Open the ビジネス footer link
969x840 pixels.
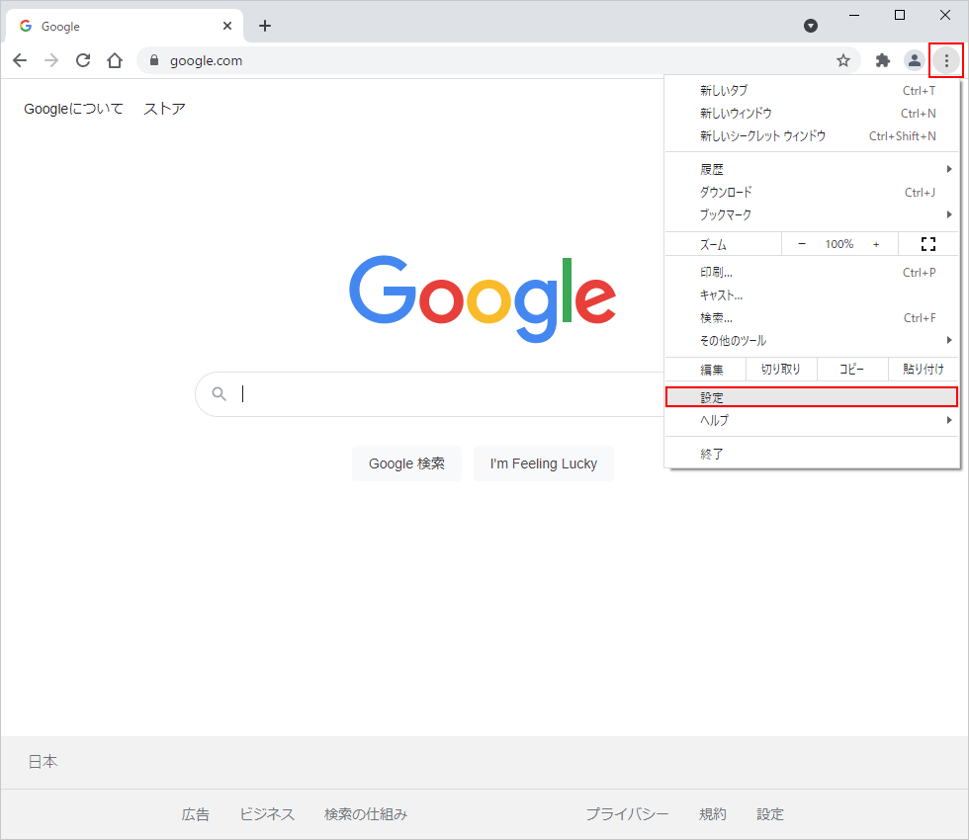point(267,814)
